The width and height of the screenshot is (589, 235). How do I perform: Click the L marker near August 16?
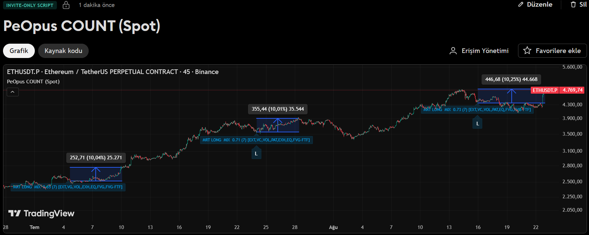point(478,124)
